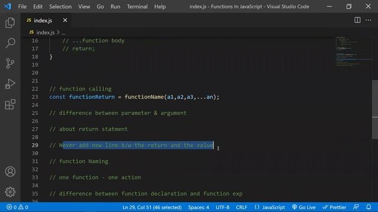Open the Source Control view
This screenshot has height=212, width=378.
tap(10, 64)
